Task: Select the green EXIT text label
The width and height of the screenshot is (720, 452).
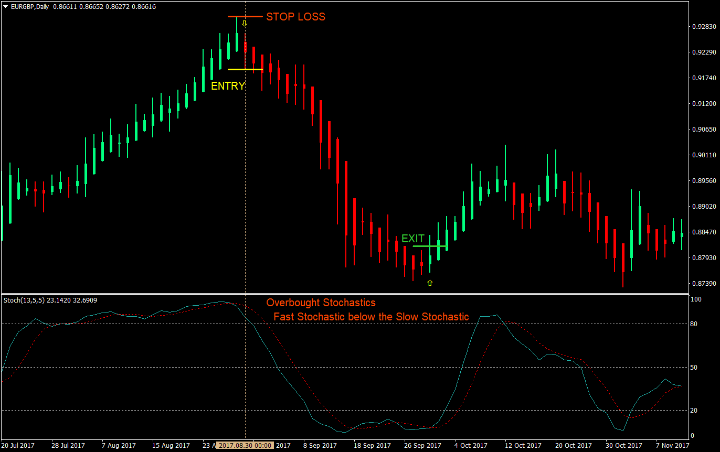Action: coord(413,239)
